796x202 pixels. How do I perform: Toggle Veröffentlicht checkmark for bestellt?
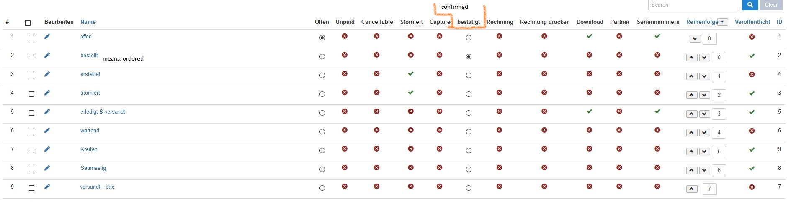click(x=752, y=56)
